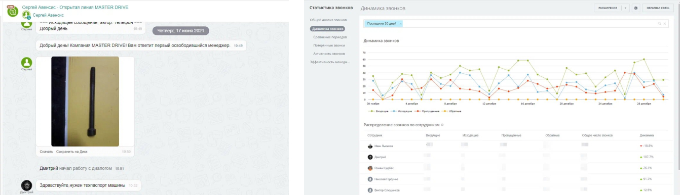680x195 pixels.
Task: Open settings with the gear icon
Action: click(x=636, y=8)
